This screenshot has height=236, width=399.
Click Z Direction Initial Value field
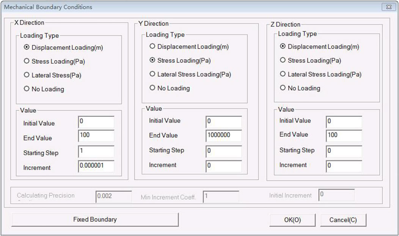344,122
